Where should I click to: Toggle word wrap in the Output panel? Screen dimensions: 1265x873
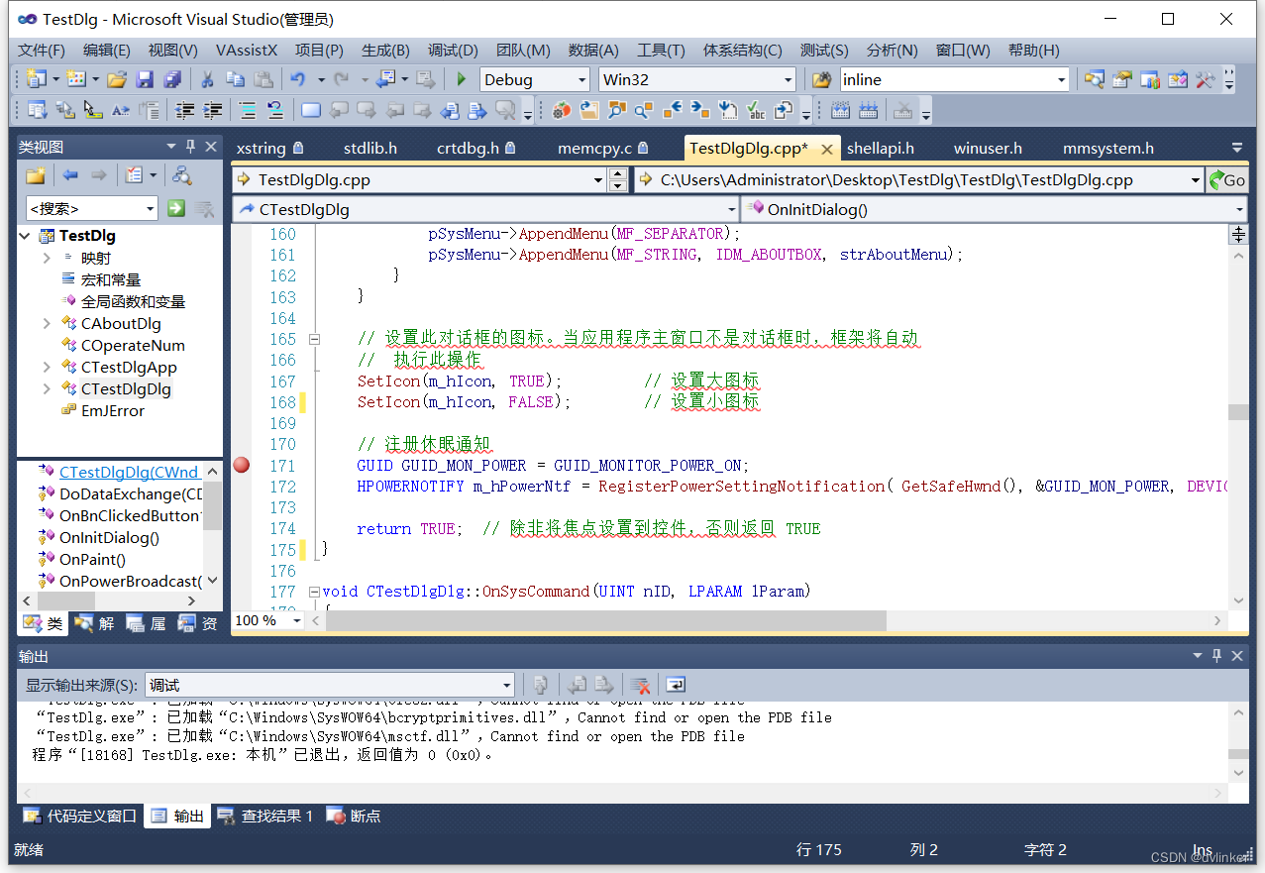pos(676,685)
